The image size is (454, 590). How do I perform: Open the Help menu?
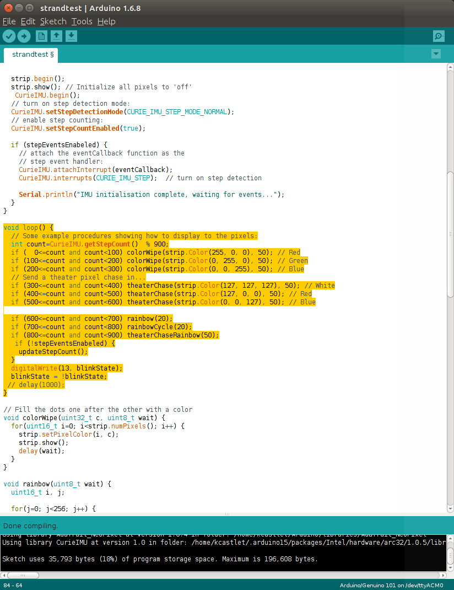(x=106, y=22)
